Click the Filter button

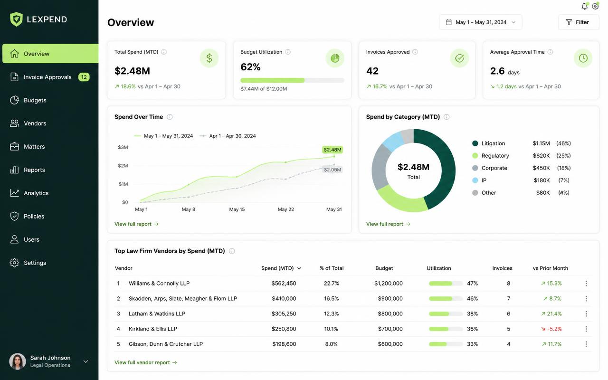pyautogui.click(x=579, y=22)
